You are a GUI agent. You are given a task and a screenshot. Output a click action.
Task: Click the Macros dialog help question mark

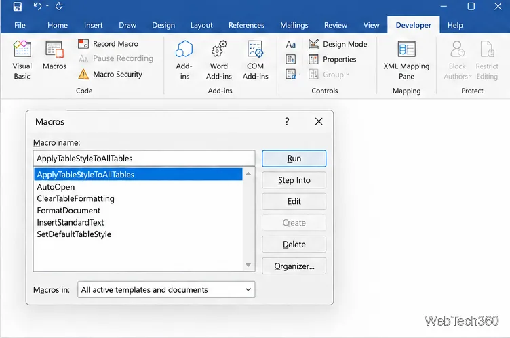(x=287, y=121)
